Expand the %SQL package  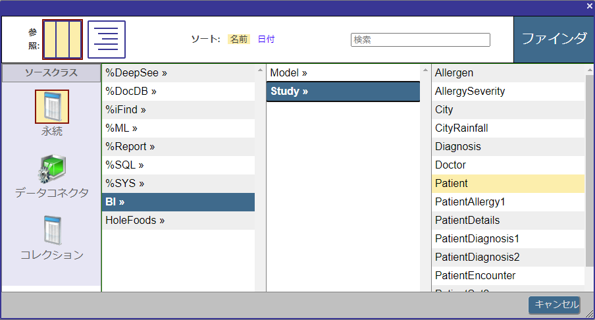coord(124,165)
